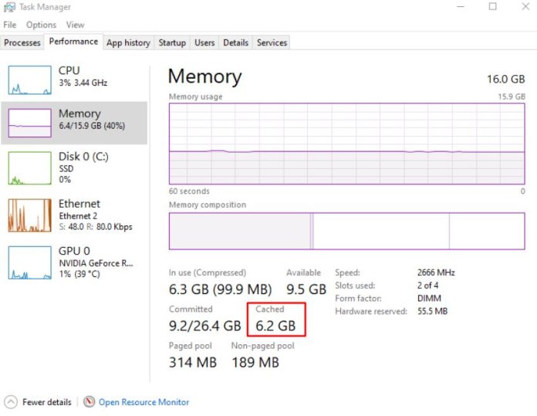
Task: Click the Memory usage graph area
Action: coord(346,143)
